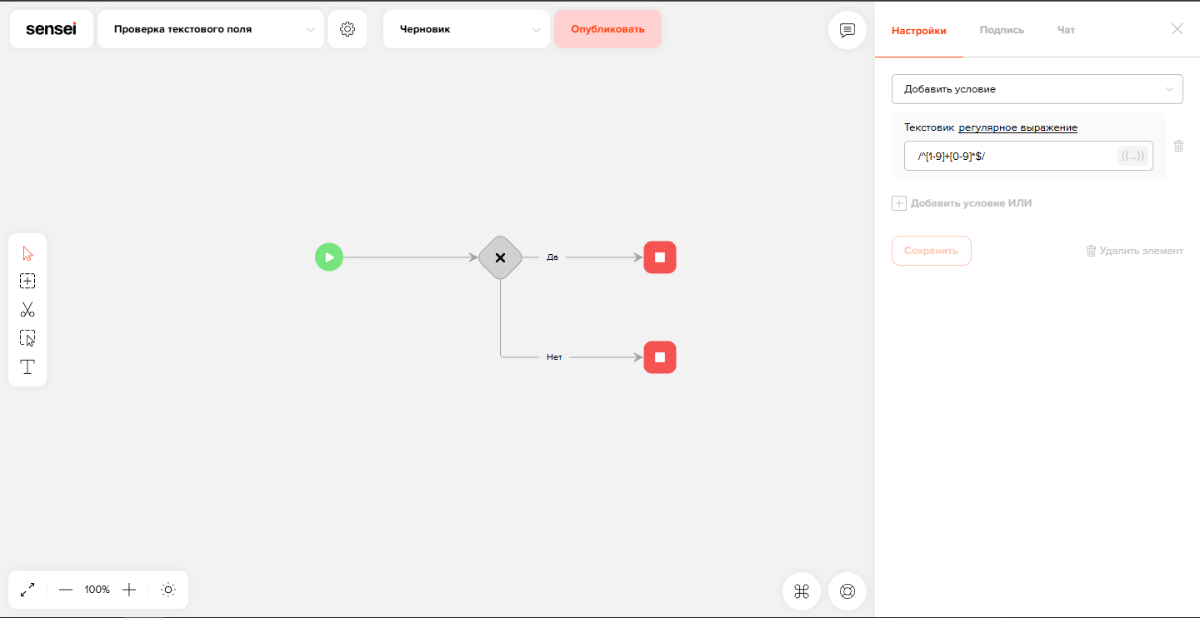The height and width of the screenshot is (618, 1200).
Task: Zoom in with the plus icon
Action: tap(129, 590)
